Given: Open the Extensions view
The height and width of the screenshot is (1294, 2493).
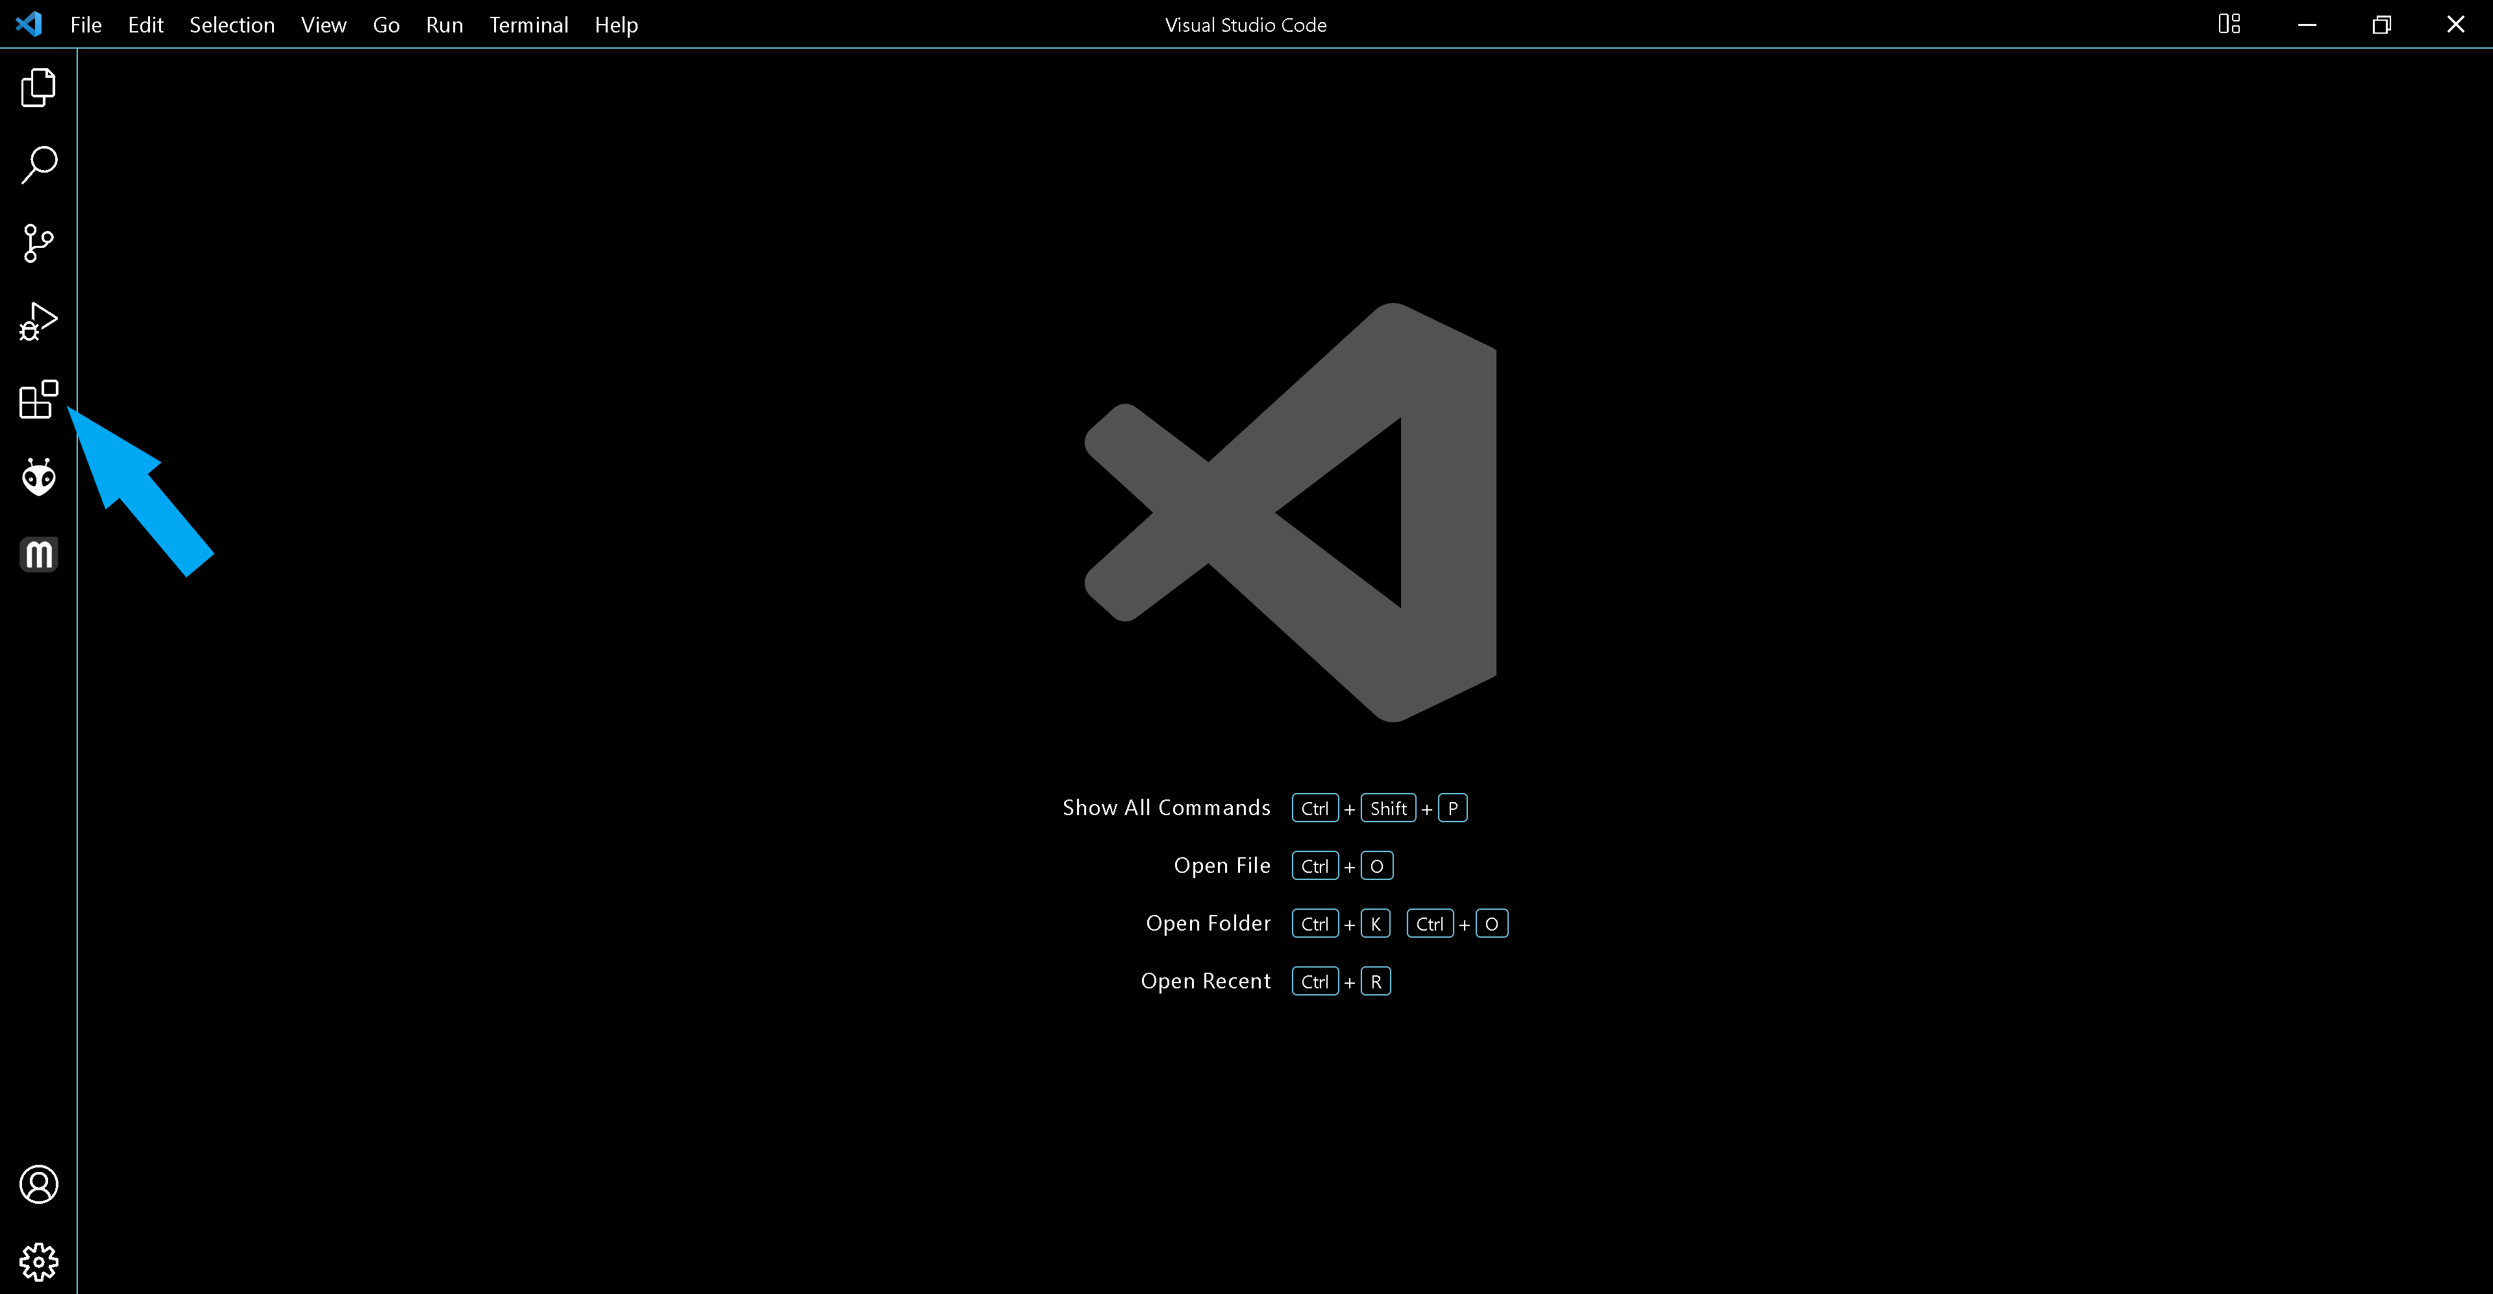Looking at the screenshot, I should pyautogui.click(x=38, y=399).
